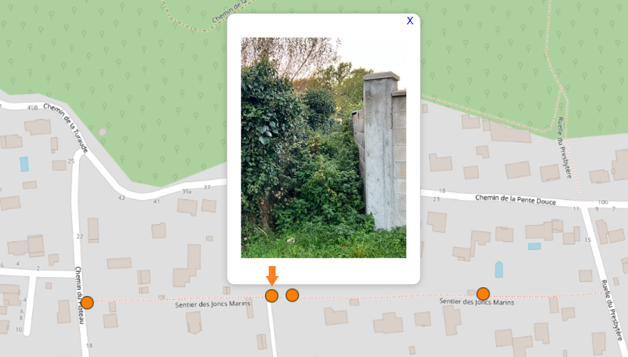Click the blue pool next to number 15

pos(534,246)
